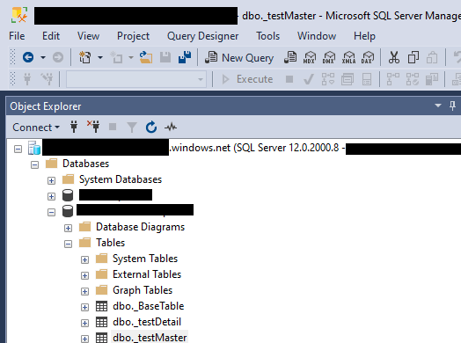
Task: Open the New Project dropdown arrow
Action: tap(100, 57)
